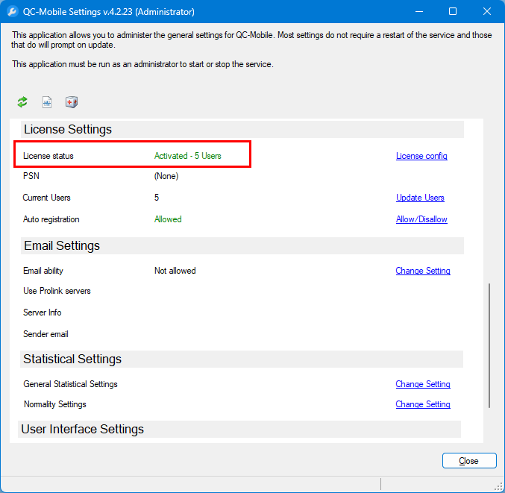Screen dimensions: 505x493
Task: Click the User Interface Settings section header
Action: 239,430
